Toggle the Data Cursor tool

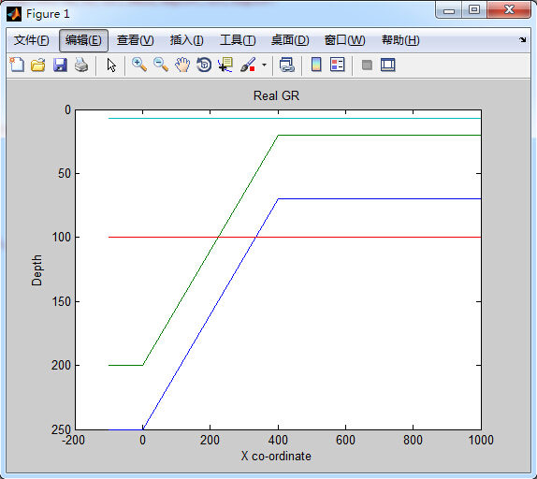coord(225,65)
